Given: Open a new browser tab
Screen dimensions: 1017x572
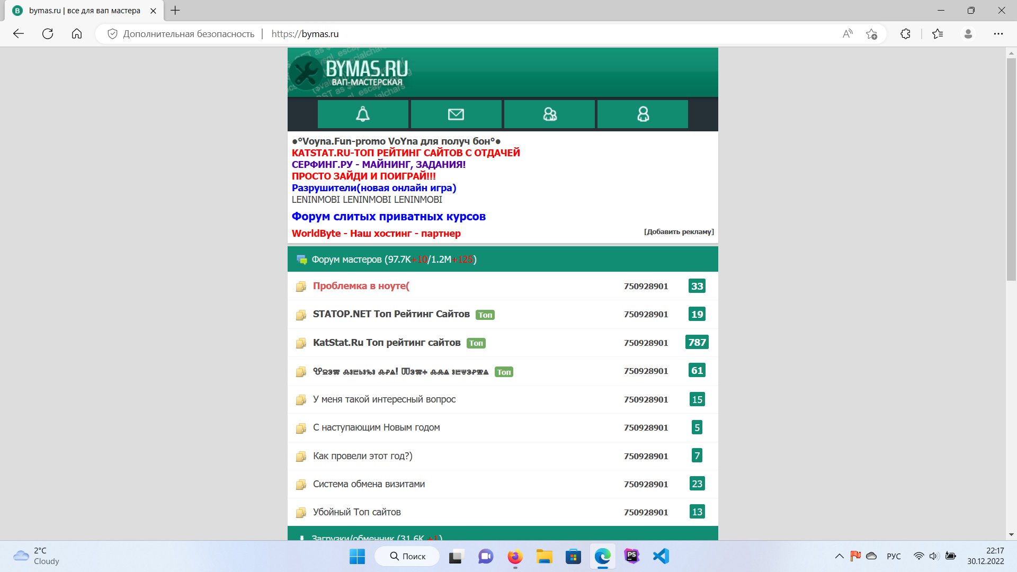Looking at the screenshot, I should [x=175, y=11].
